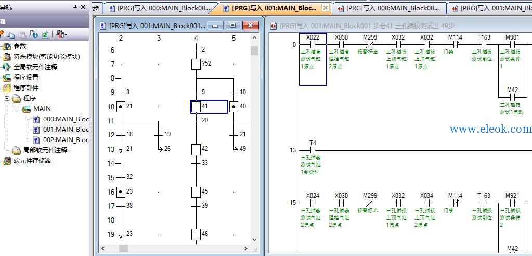Select SFC step 46 box
This screenshot has width=532, height=256.
(x=196, y=235)
